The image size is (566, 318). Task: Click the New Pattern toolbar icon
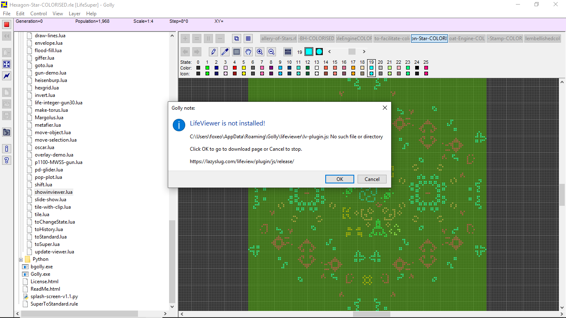pyautogui.click(x=7, y=92)
